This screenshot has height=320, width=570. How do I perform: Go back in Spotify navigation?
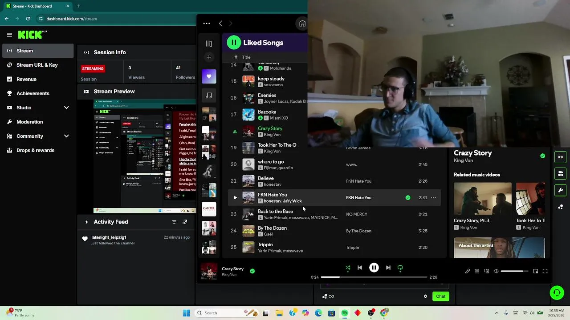[x=220, y=23]
